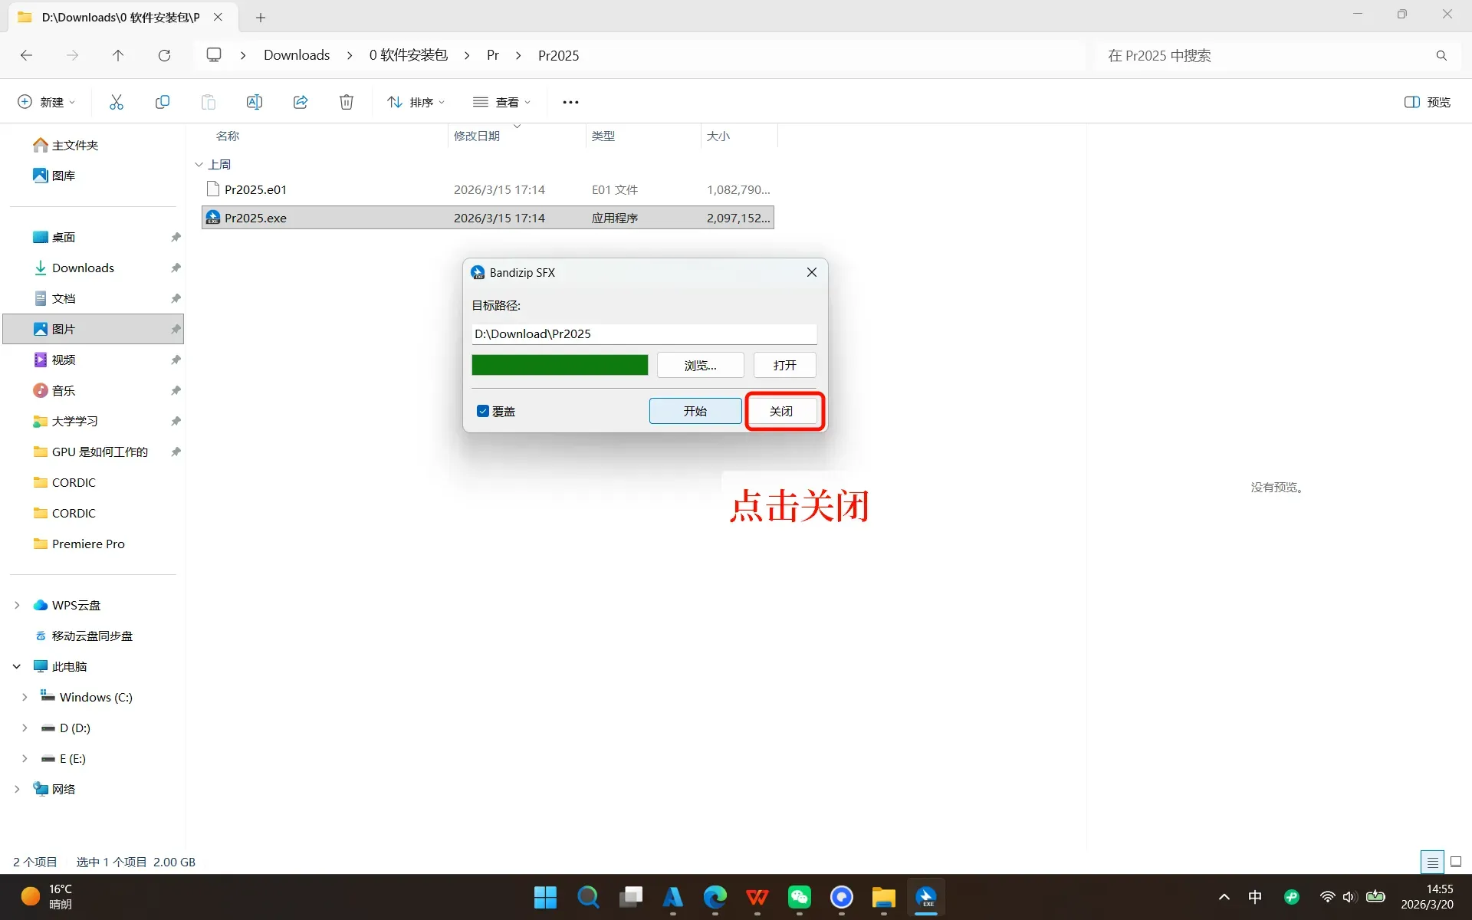Toggle the 预览 preview pane
Image resolution: width=1472 pixels, height=920 pixels.
pyautogui.click(x=1428, y=102)
